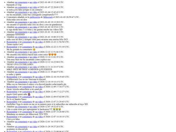
Task: Open 'un vídeo' link dated 2021-01-02 10:35:01
Action: [x=34, y=27]
